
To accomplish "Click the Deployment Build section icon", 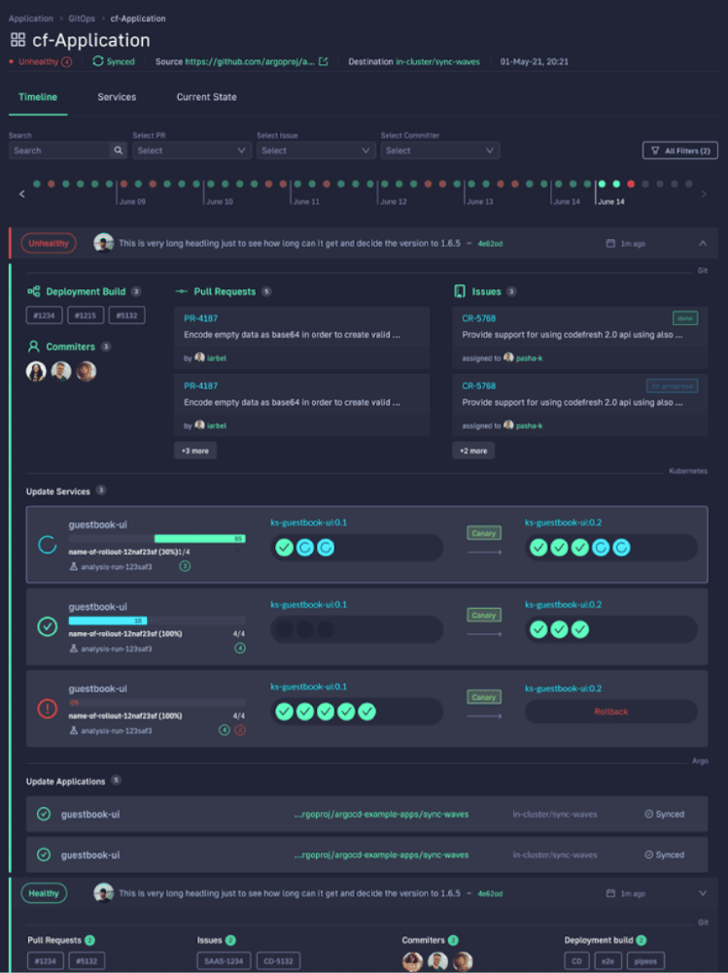I will point(34,291).
